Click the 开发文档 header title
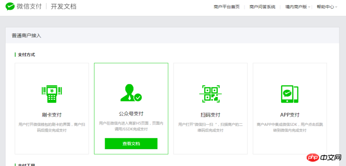 (64, 6)
